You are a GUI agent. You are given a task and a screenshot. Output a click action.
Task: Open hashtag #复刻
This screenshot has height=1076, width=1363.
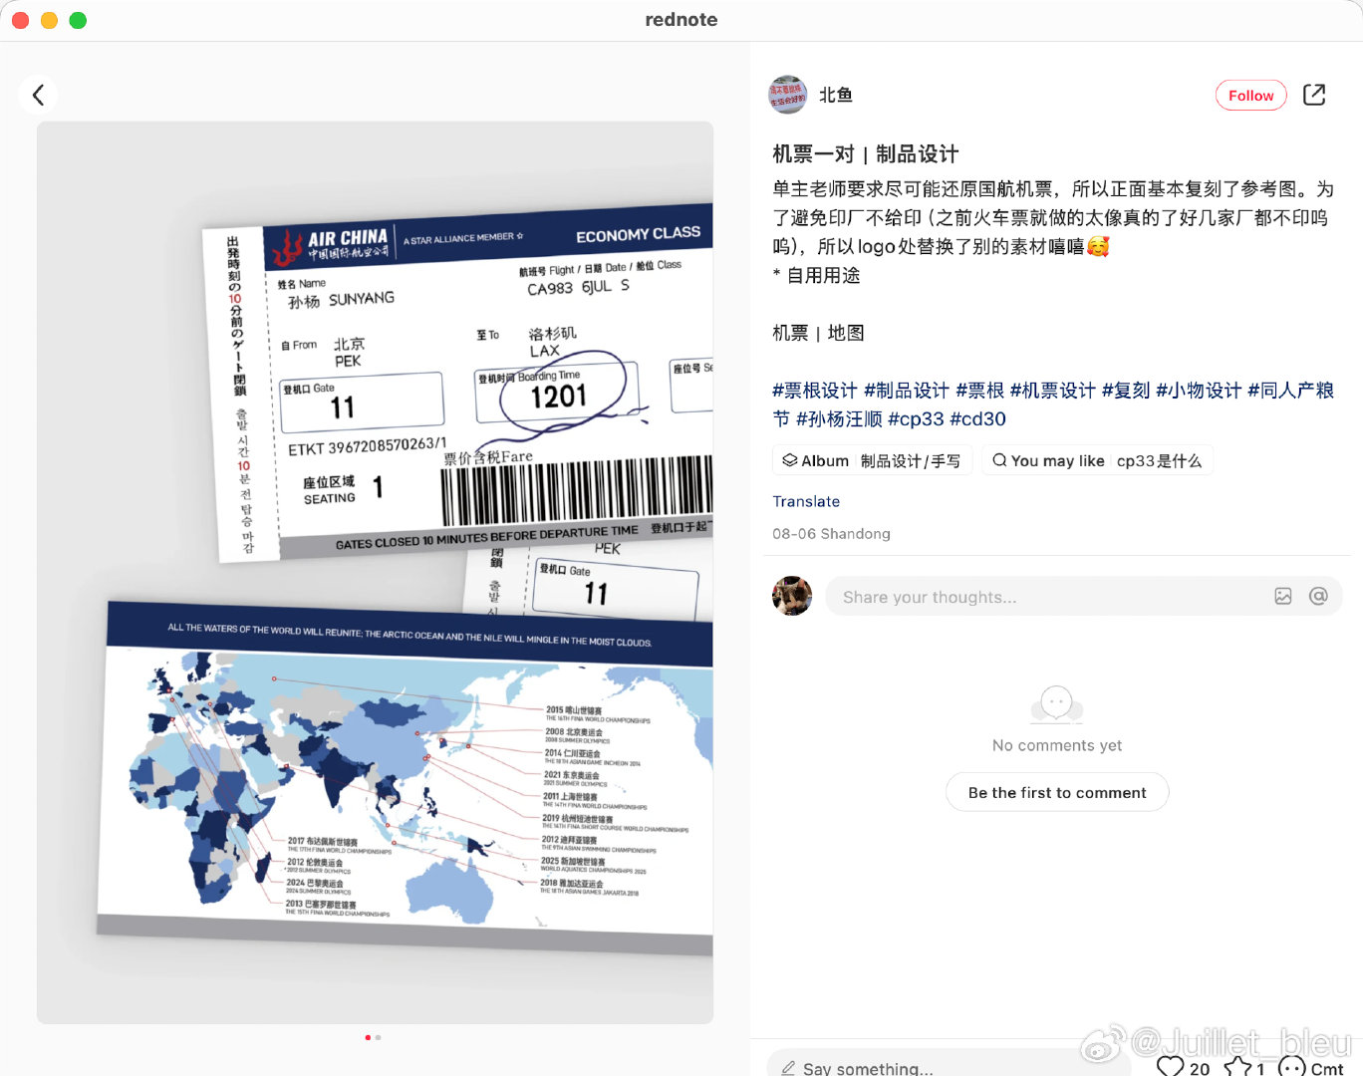(x=1126, y=391)
